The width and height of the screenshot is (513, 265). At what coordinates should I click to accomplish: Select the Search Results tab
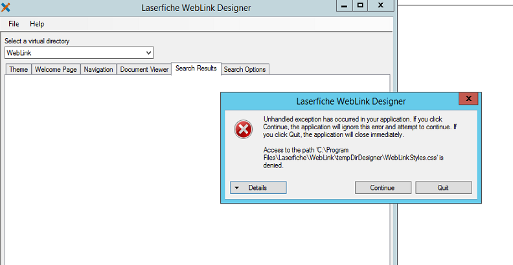pyautogui.click(x=196, y=69)
